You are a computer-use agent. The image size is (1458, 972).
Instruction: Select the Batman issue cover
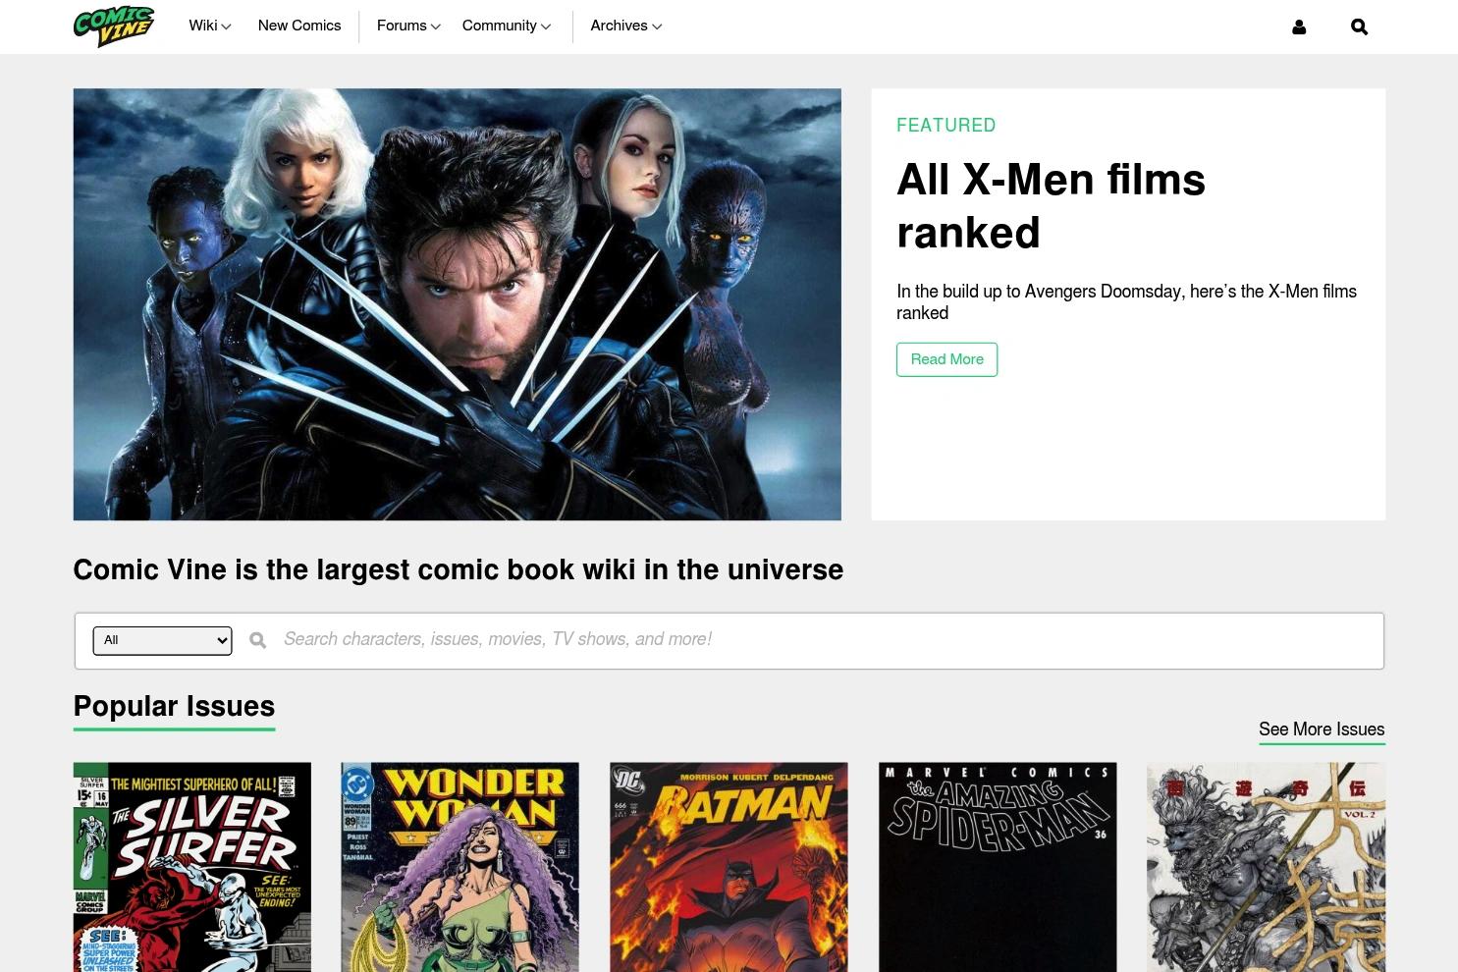pos(729,867)
